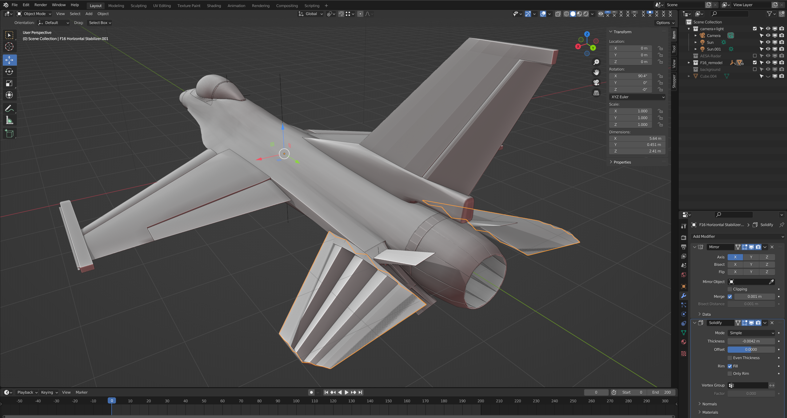Viewport: 787px width, 418px height.
Task: Enable Even Thickness checkbox
Action: [730, 358]
